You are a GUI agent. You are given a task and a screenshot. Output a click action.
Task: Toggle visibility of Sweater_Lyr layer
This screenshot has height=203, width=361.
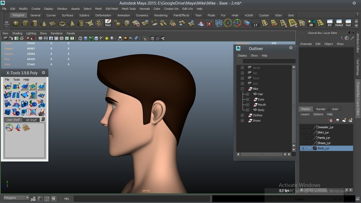point(303,127)
